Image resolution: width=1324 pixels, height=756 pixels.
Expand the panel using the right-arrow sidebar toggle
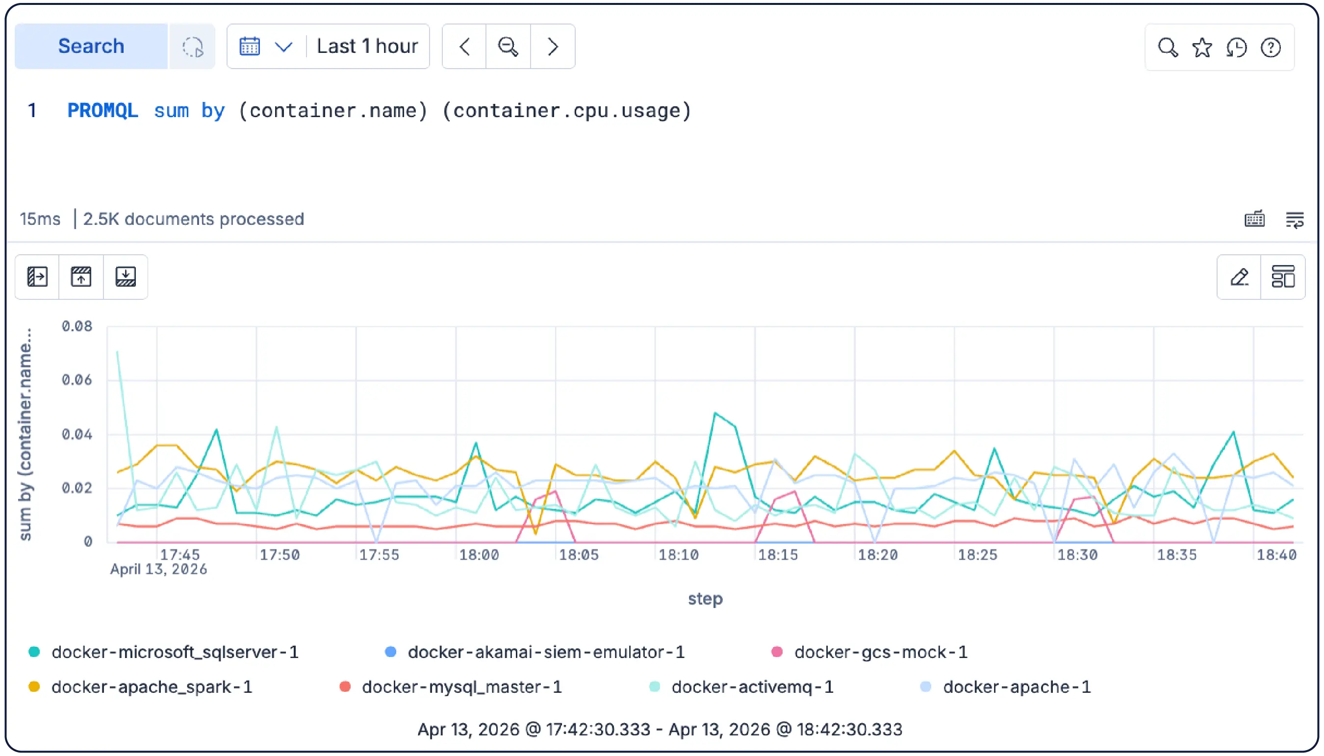36,277
